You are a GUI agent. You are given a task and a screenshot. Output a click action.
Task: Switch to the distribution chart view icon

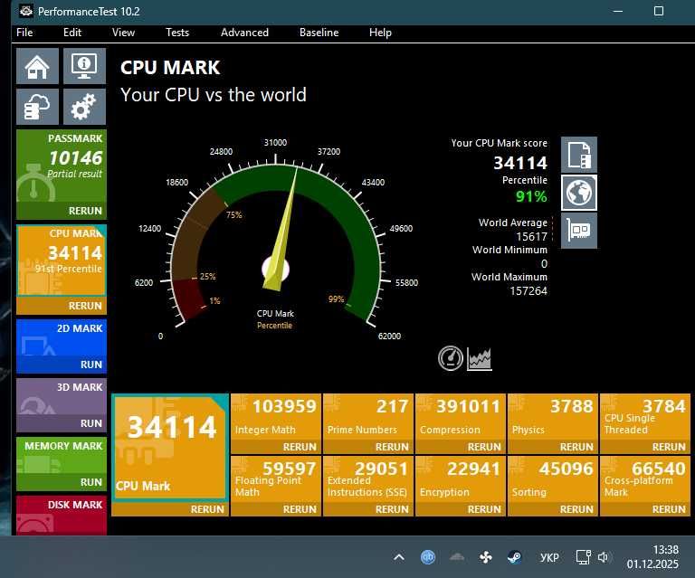[479, 359]
